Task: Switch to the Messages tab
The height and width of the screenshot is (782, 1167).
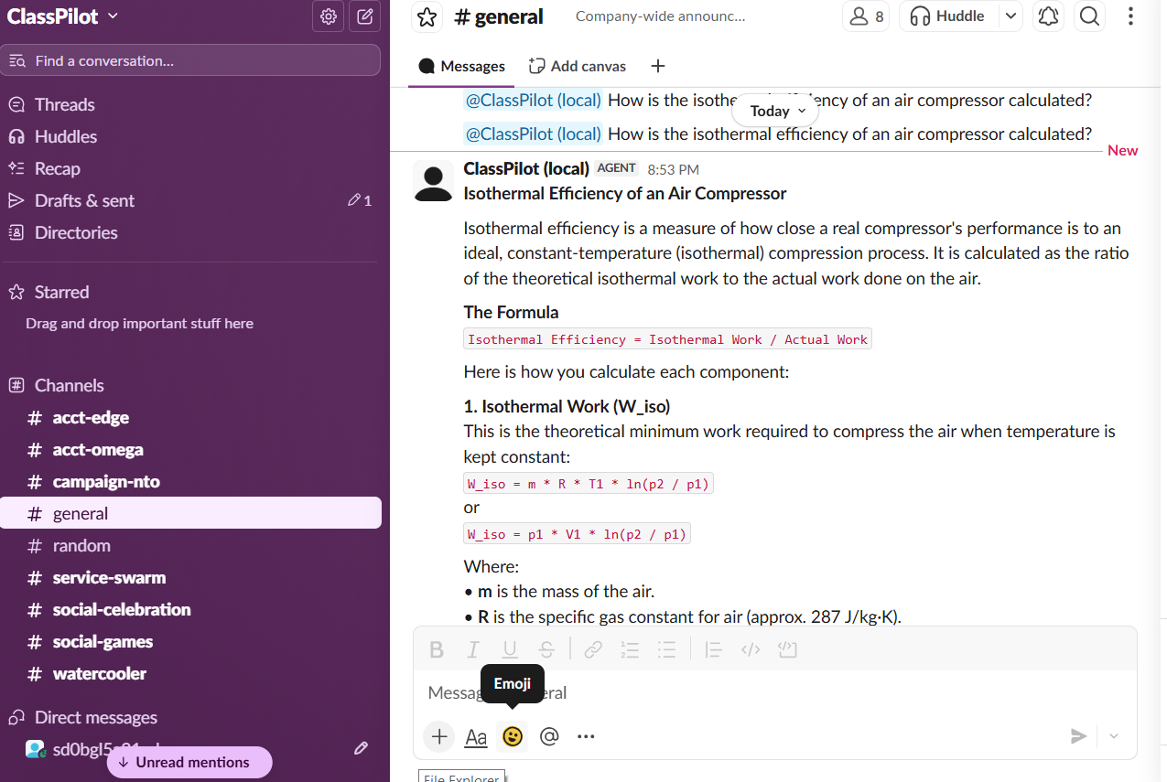Action: click(462, 66)
